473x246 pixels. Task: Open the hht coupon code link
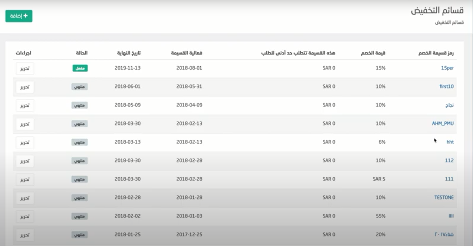coord(450,142)
